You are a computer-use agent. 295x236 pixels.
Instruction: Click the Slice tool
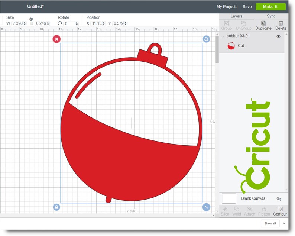(225, 211)
